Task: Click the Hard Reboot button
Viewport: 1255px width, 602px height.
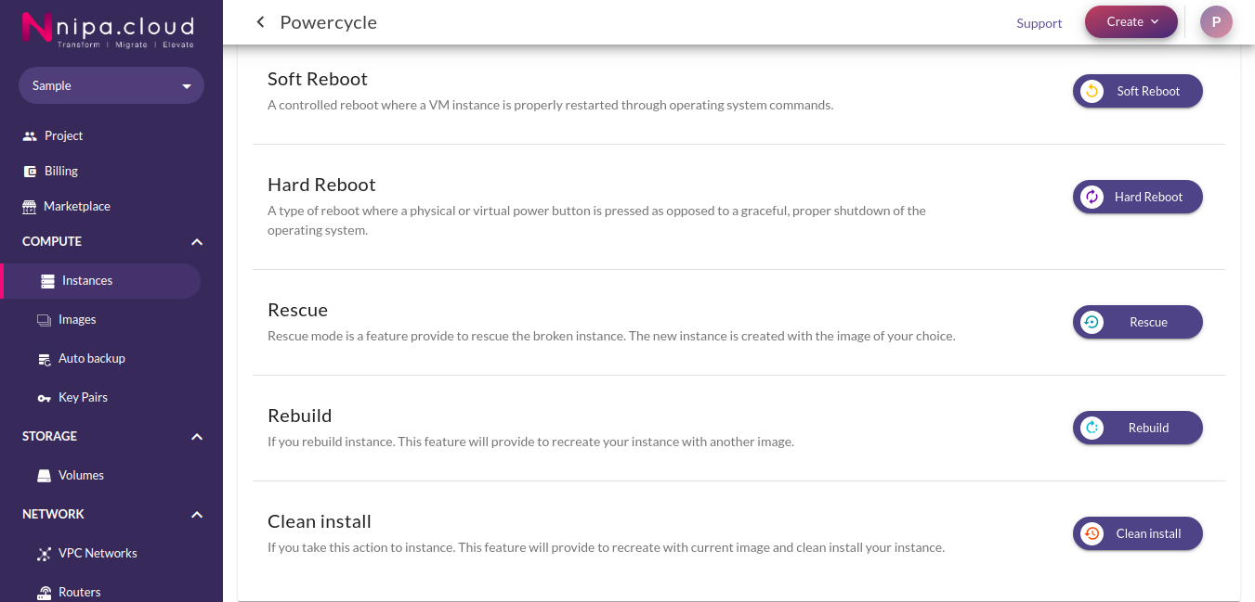Action: tap(1138, 197)
